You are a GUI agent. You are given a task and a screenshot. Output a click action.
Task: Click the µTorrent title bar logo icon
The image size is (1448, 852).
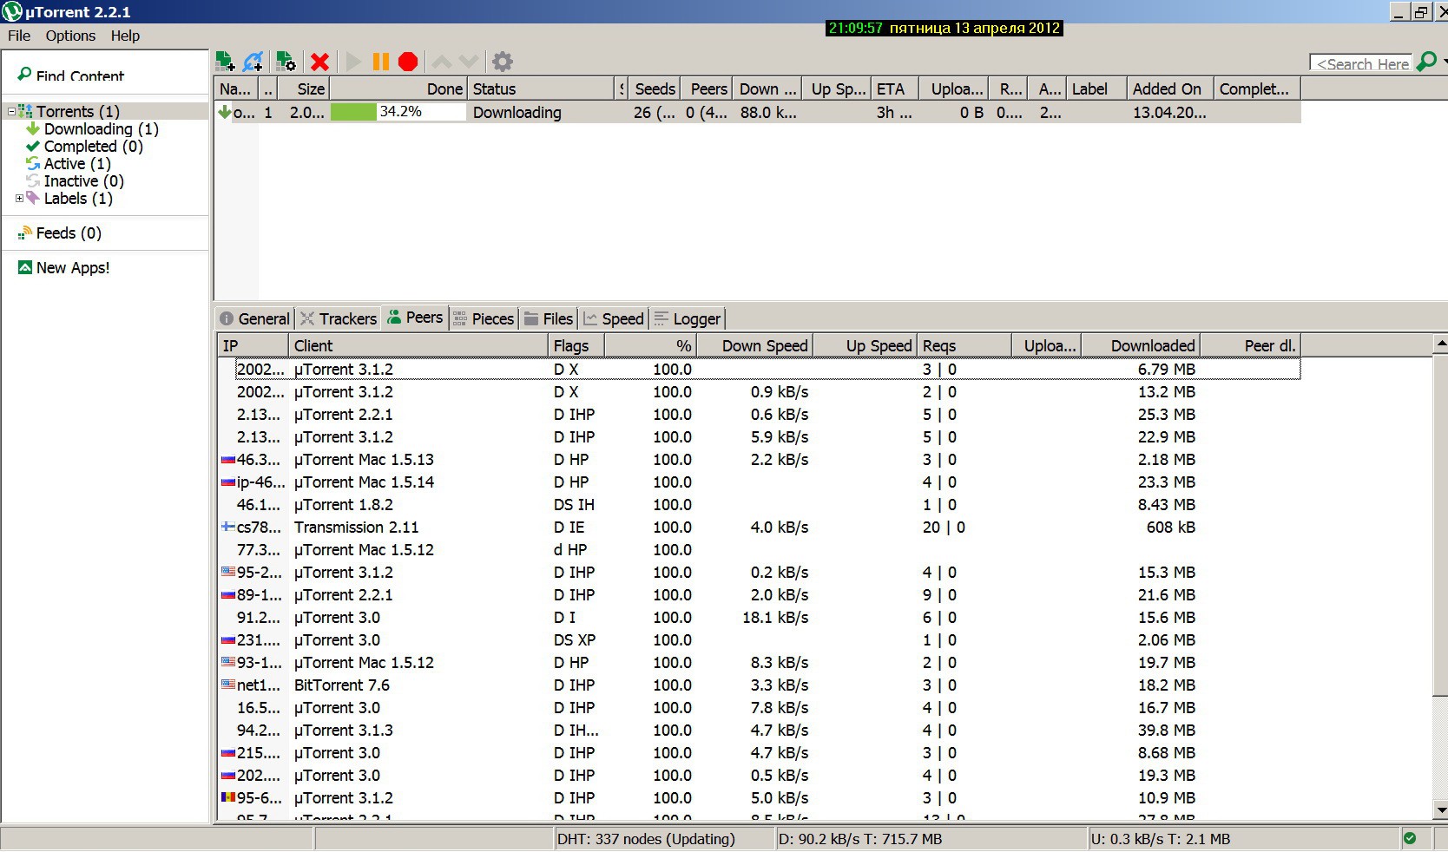12,11
